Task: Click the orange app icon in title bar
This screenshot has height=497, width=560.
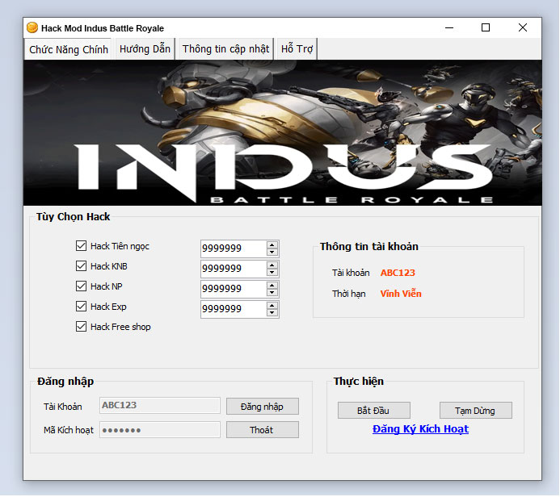Action: tap(32, 27)
